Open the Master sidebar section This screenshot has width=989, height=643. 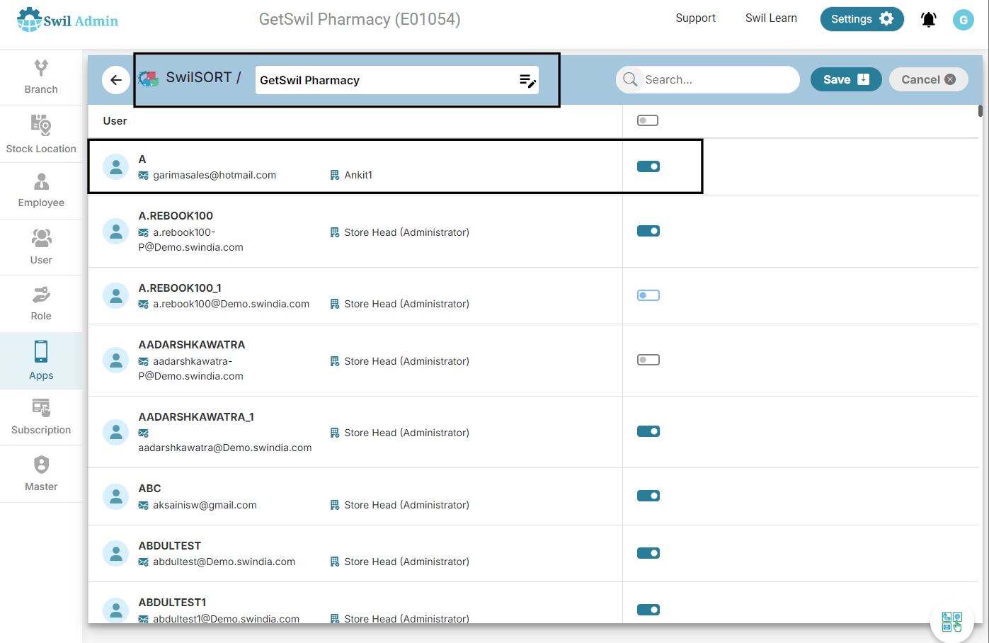click(41, 474)
